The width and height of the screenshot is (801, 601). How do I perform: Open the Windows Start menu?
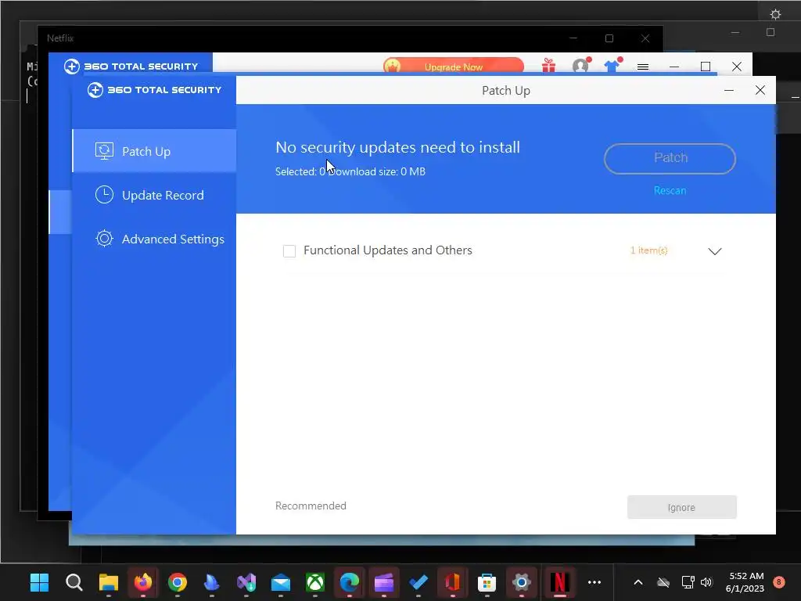[39, 582]
